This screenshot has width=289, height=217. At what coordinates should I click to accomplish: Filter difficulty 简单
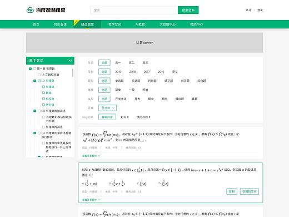pos(118,90)
